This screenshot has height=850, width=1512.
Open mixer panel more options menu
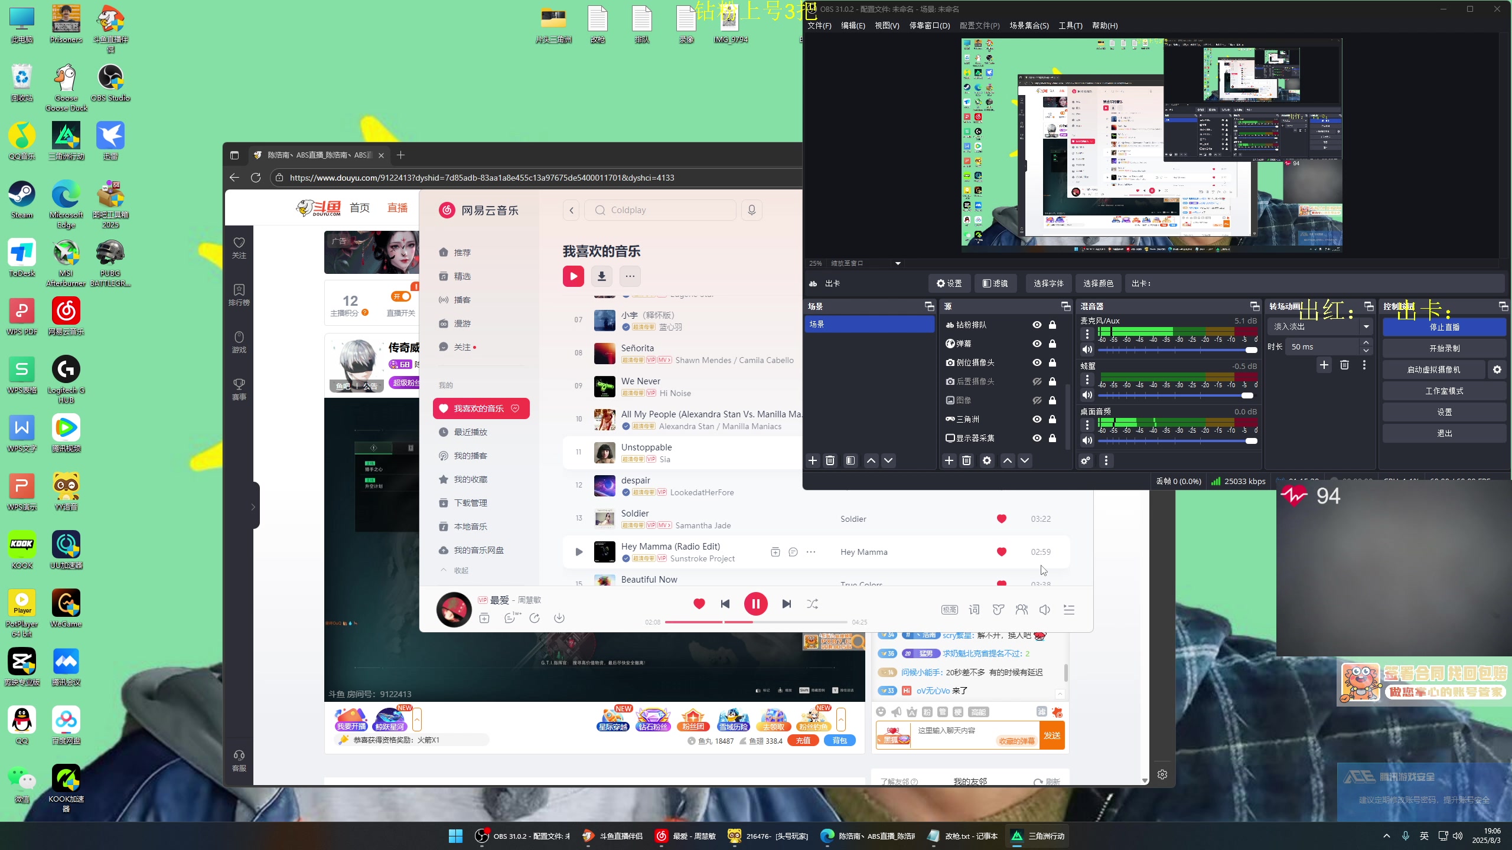click(x=1106, y=460)
